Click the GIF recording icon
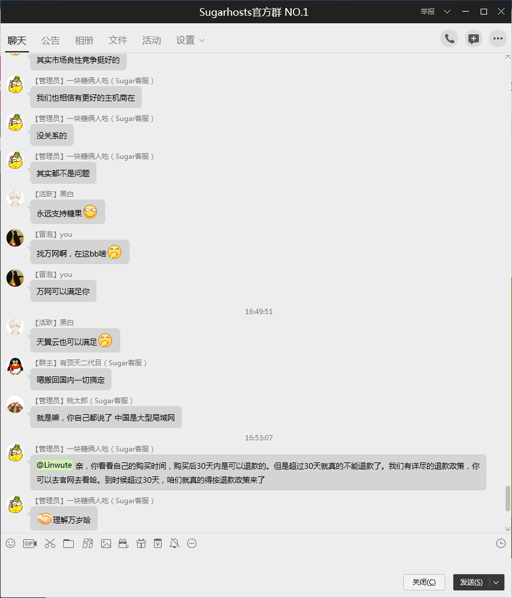Image resolution: width=512 pixels, height=598 pixels. click(x=30, y=543)
